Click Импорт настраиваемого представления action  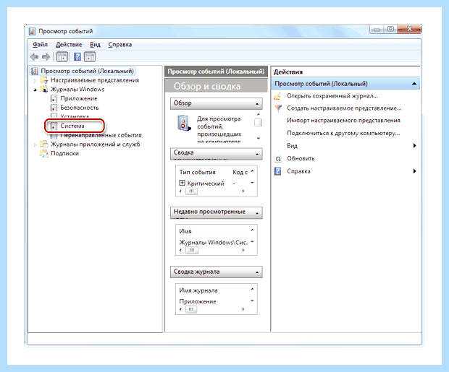[343, 121]
